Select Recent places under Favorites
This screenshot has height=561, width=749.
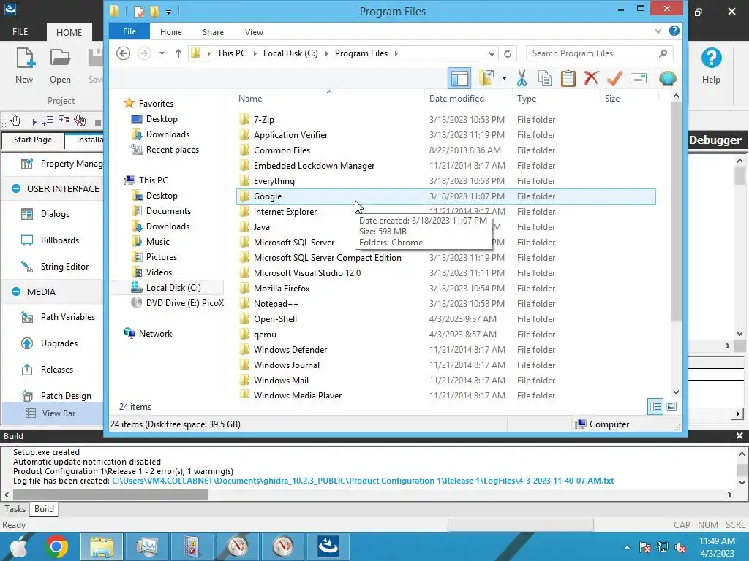point(165,150)
